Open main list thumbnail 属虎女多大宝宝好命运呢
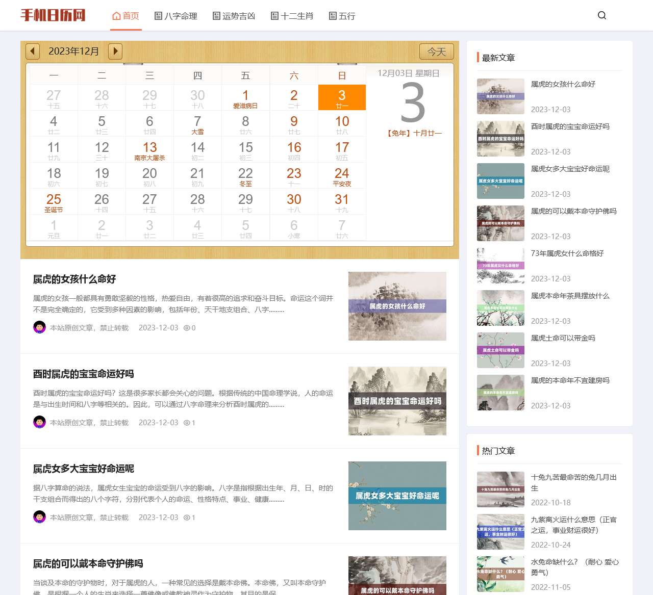 (397, 496)
